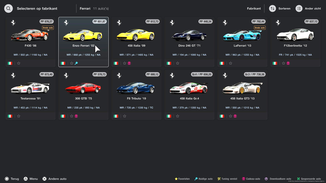Click the gift icon on 458 Italia '09
Viewport: 326px width, 183px height.
(x=129, y=63)
